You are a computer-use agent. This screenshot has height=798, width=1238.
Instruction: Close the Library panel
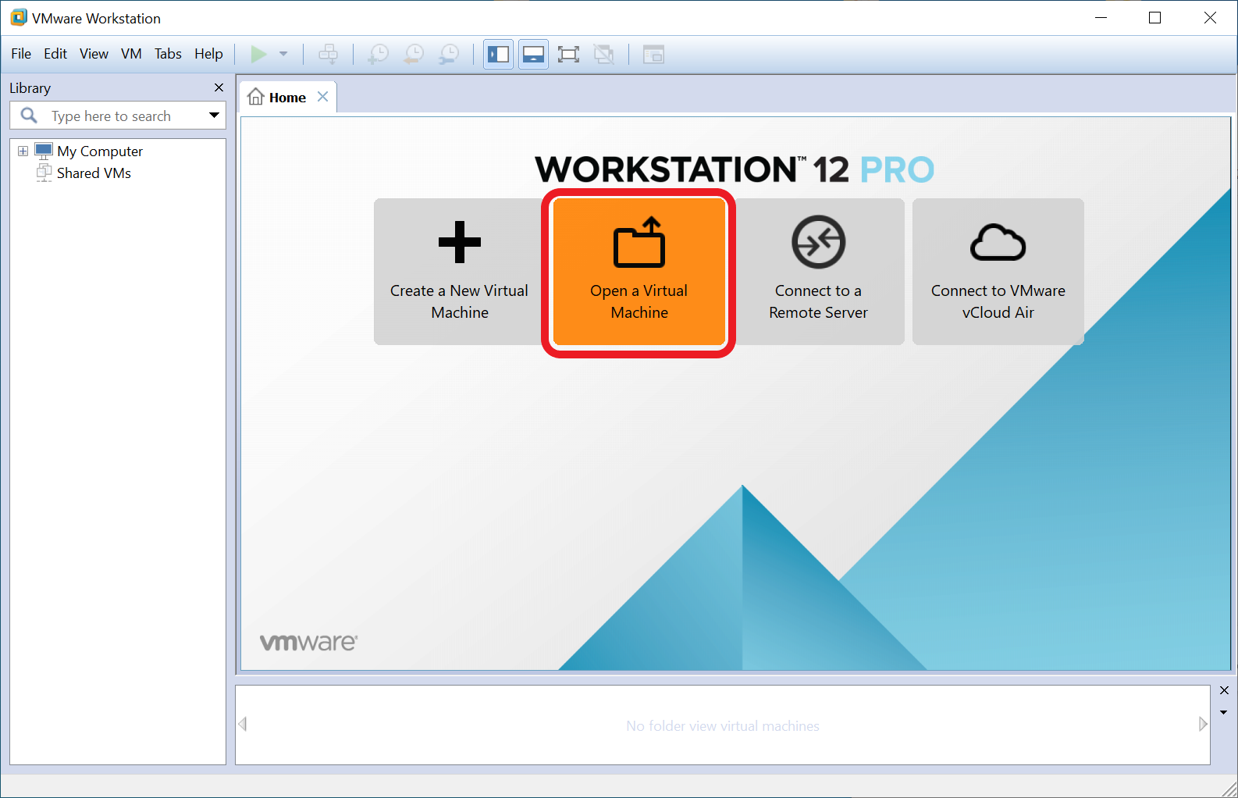pos(219,87)
